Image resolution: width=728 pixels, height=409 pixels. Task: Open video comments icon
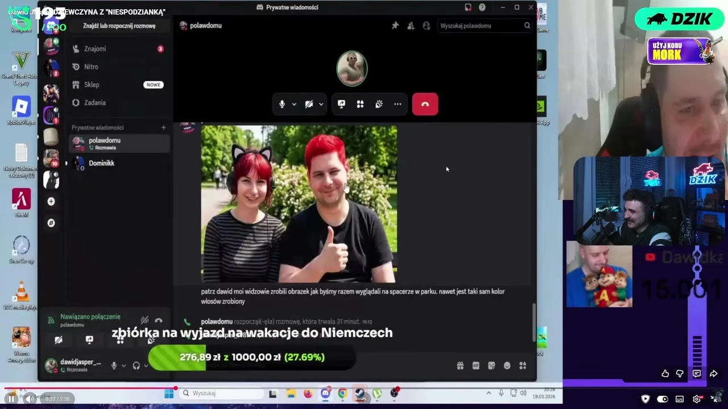697,374
